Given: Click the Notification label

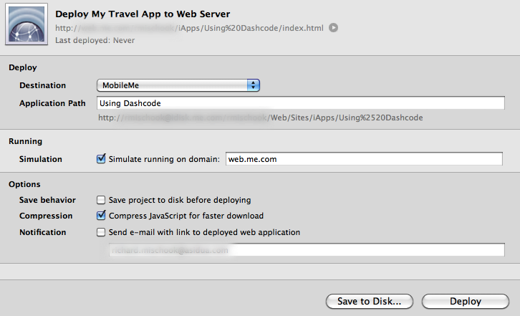Looking at the screenshot, I should [x=42, y=232].
